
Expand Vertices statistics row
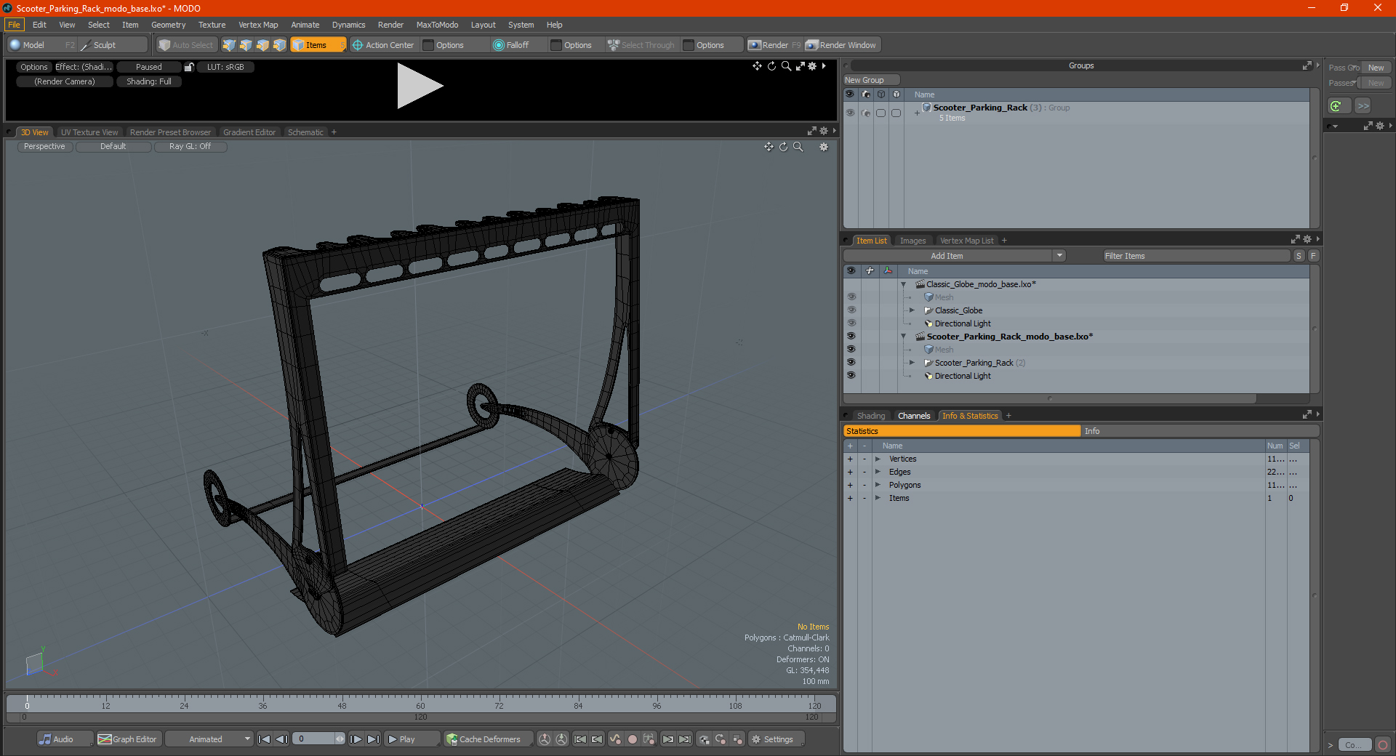pyautogui.click(x=878, y=459)
